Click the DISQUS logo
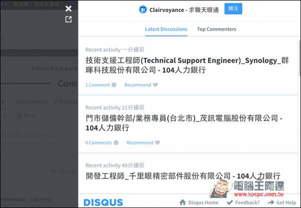 103,202
